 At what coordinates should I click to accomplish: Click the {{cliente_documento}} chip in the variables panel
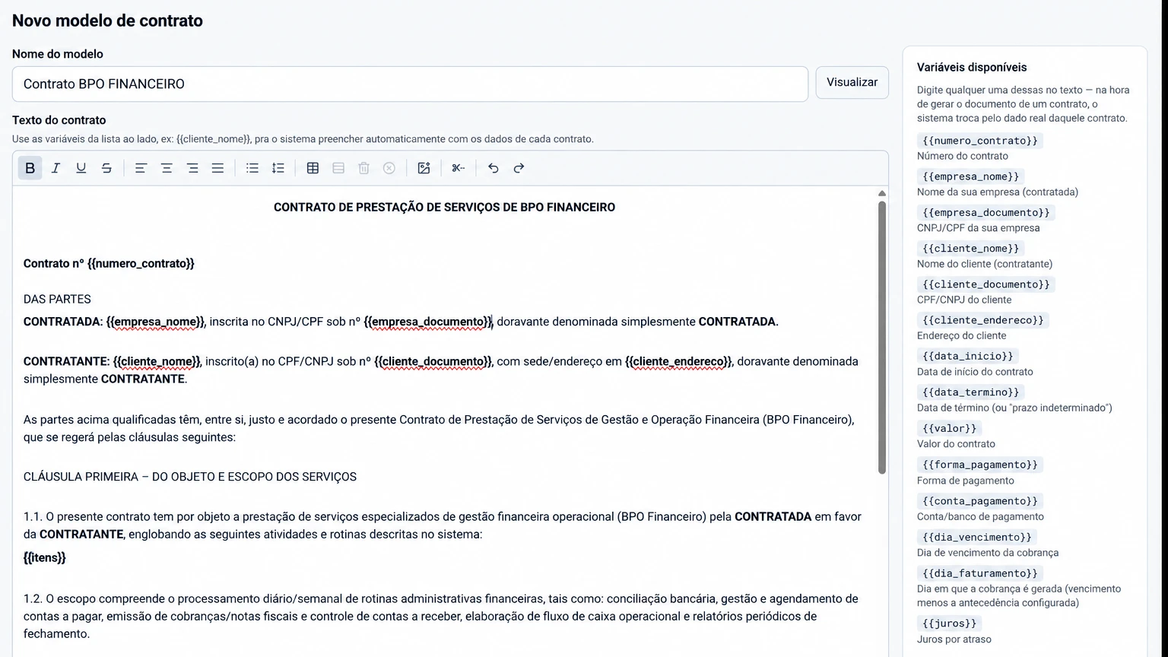pos(985,284)
